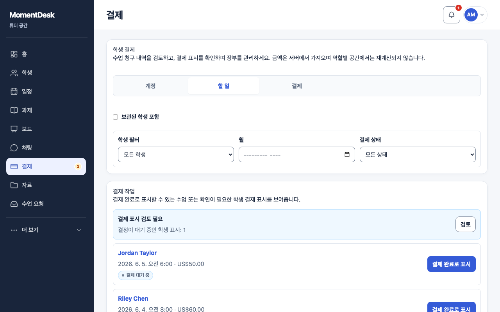
Task: Click the text 결정이 대기 중인 학생 표시: 1
Action: [152, 230]
